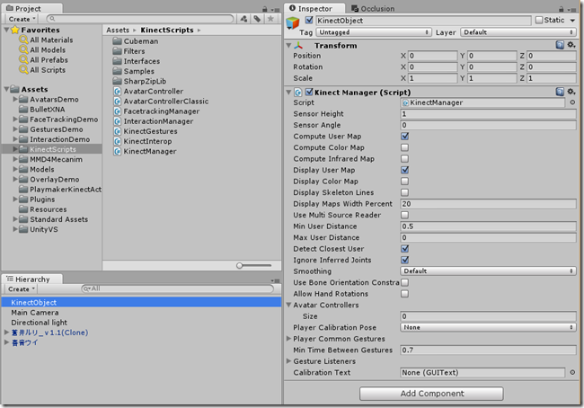
Task: Select Main Camera in Hierarchy
Action: (x=35, y=312)
